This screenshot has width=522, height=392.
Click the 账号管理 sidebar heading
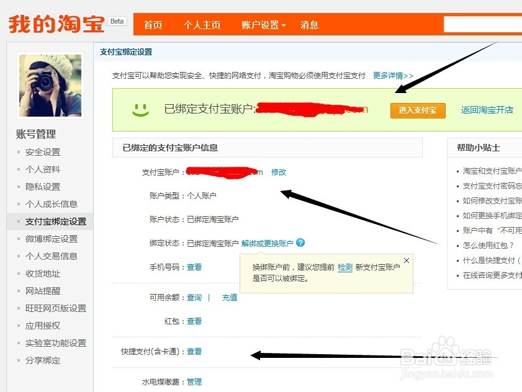[x=36, y=134]
